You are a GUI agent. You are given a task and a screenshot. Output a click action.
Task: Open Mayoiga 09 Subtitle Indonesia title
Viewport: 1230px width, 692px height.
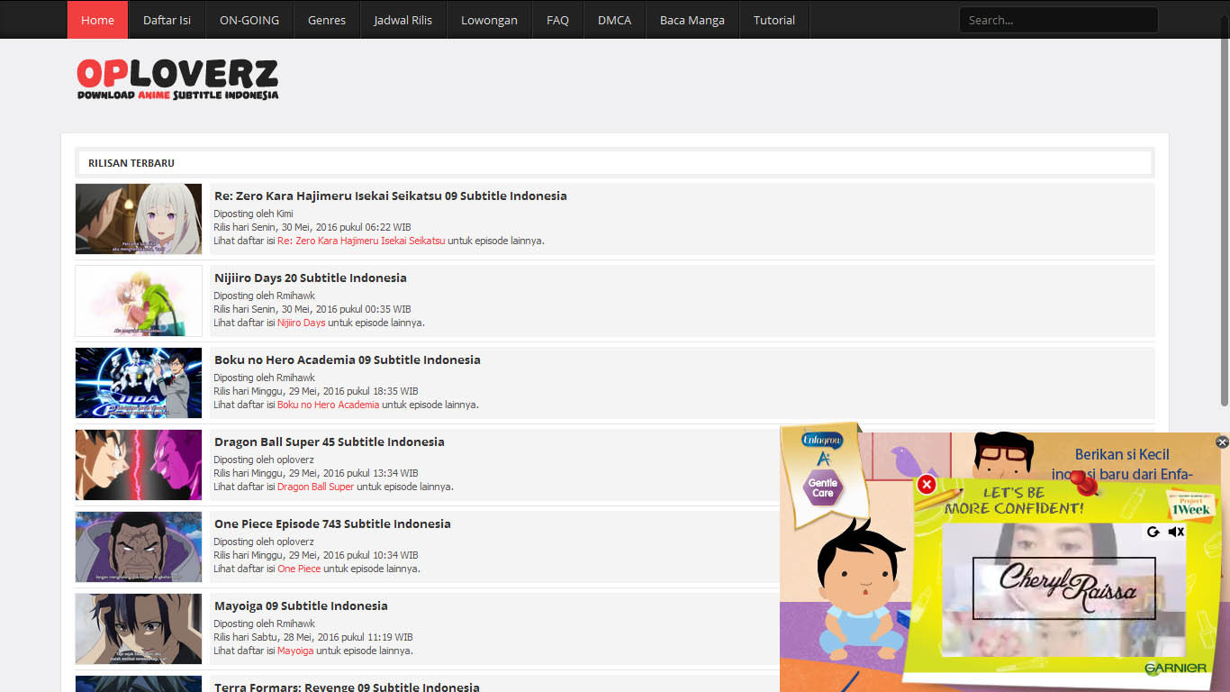click(301, 605)
